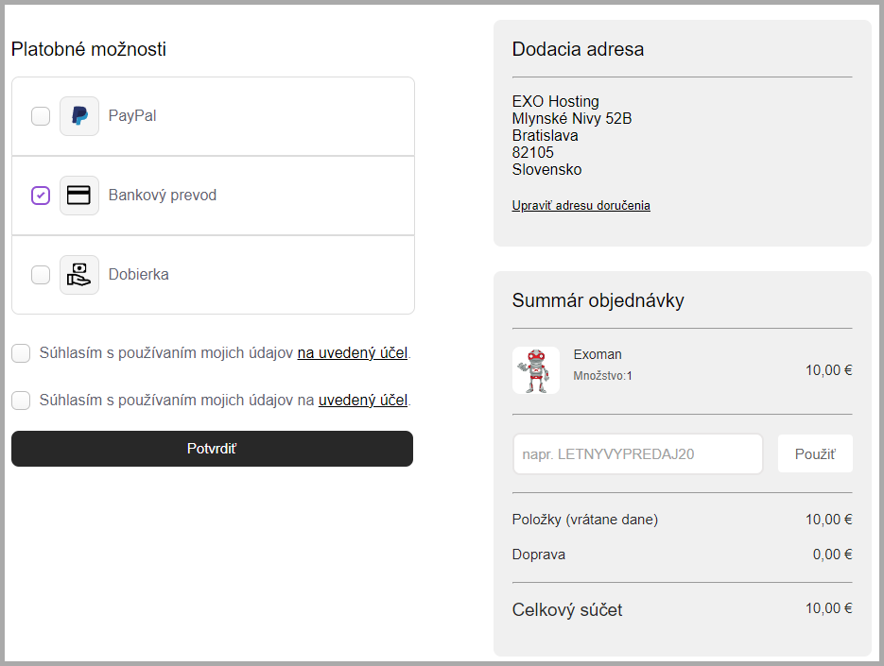Select the Dobierka option label

(138, 275)
